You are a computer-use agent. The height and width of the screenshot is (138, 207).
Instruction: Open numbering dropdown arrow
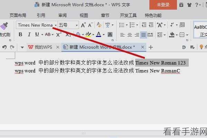pos(137,25)
